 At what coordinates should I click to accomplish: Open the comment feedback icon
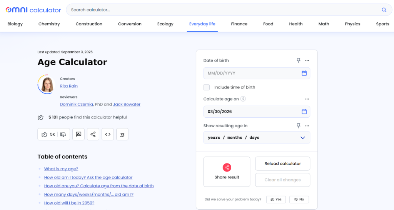coord(78,134)
